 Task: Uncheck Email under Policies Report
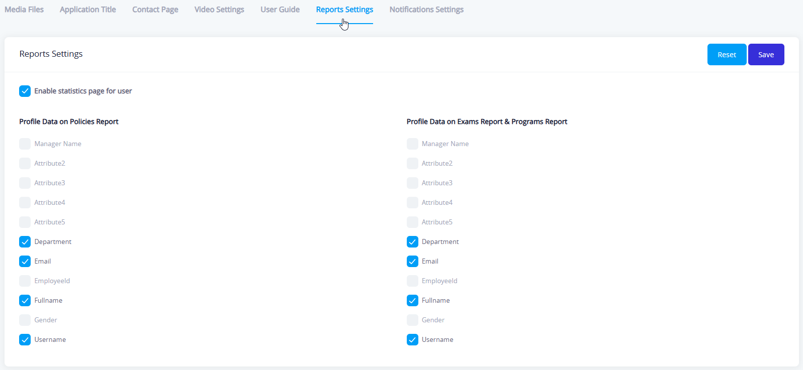[25, 262]
